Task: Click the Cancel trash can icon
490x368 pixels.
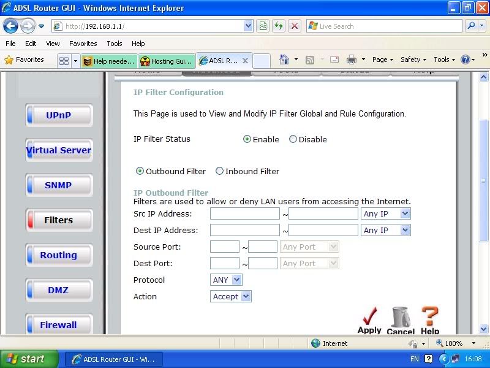Action: coord(400,318)
